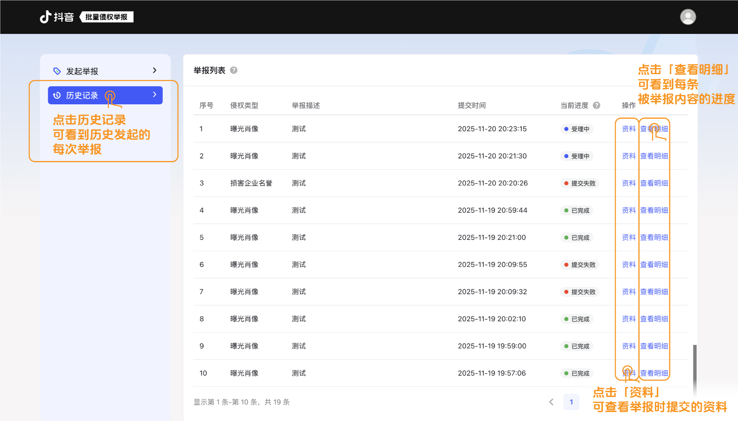Click 提交失败 status badge in row 6
Image resolution: width=738 pixels, height=421 pixels.
tap(579, 265)
